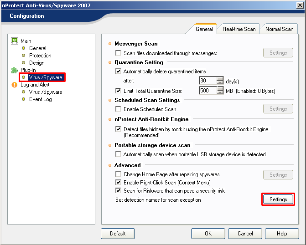This screenshot has height=245, width=306.
Task: Open scan exception detection names Settings
Action: point(278,199)
